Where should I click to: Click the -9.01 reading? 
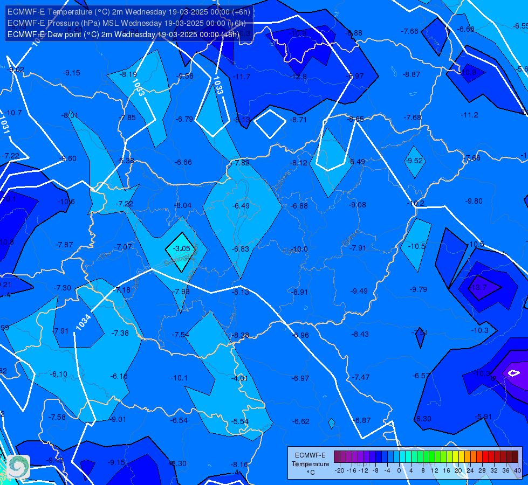[117, 419]
